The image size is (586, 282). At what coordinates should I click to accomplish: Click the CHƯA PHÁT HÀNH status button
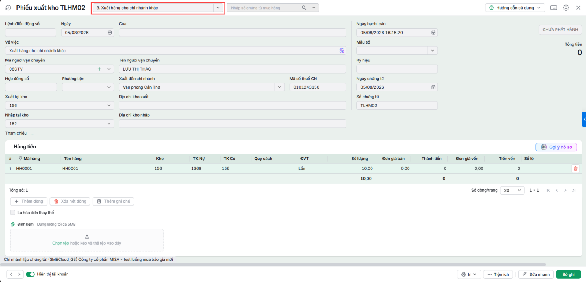(x=560, y=30)
